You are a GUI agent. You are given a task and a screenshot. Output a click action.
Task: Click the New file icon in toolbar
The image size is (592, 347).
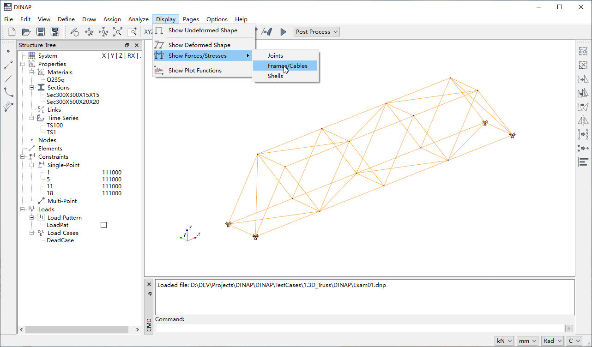[x=12, y=32]
